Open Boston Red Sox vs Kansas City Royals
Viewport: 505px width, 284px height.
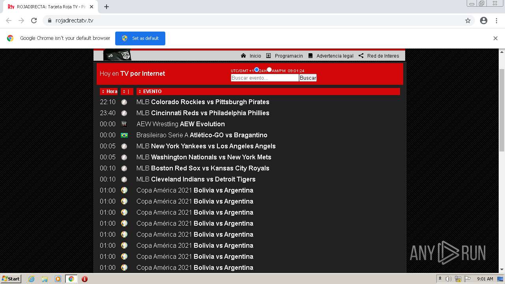pos(203,168)
